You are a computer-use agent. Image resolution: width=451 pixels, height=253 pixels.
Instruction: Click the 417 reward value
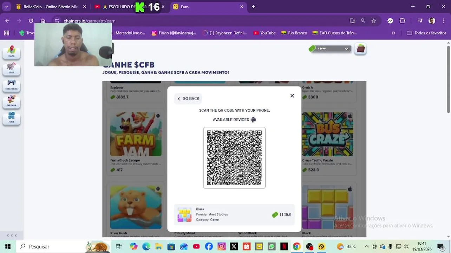(117, 170)
